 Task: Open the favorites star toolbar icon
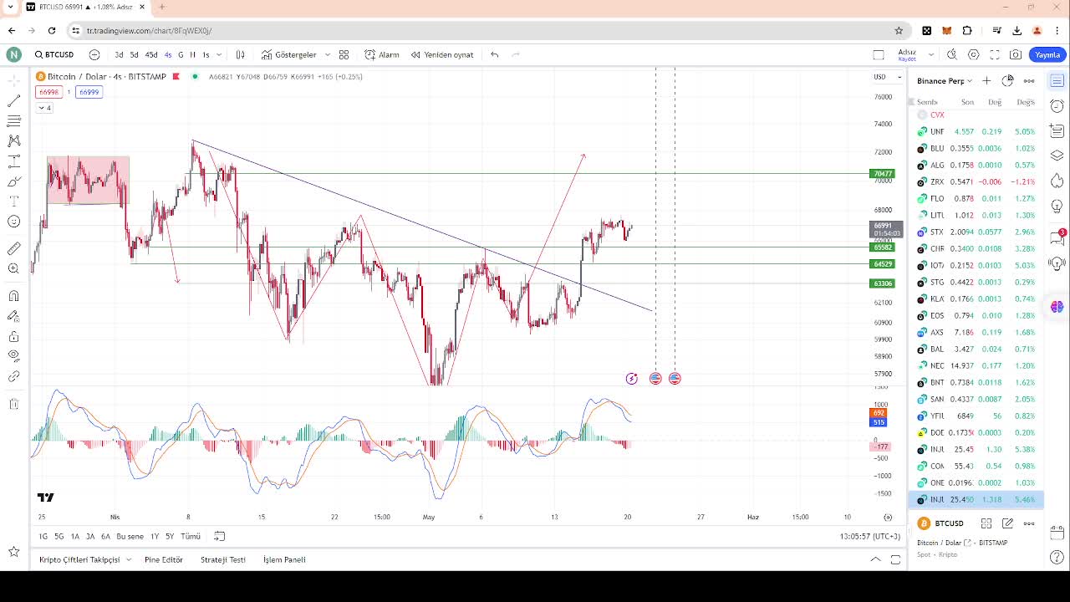click(13, 552)
